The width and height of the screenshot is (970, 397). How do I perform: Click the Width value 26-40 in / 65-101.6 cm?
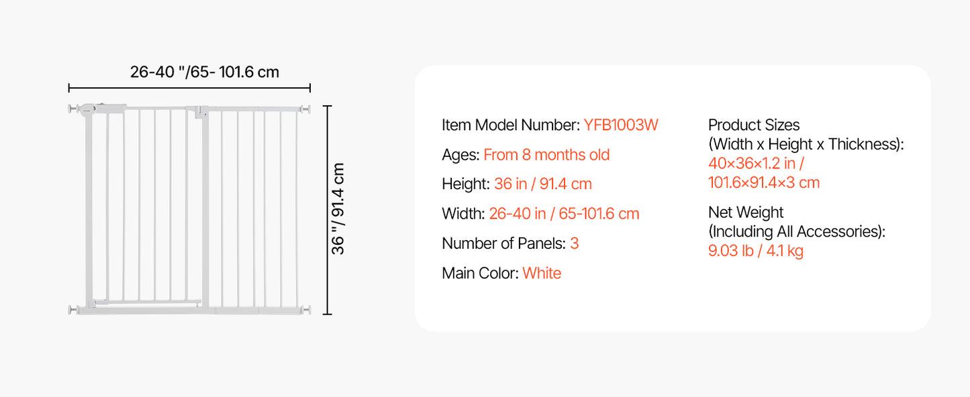point(564,214)
